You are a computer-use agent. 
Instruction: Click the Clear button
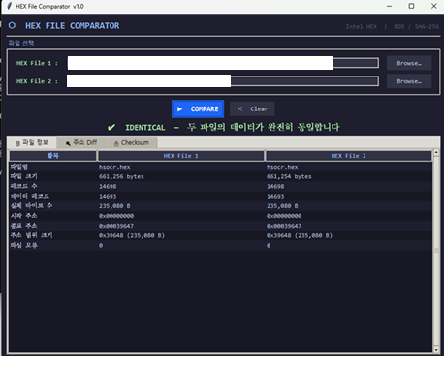[x=252, y=109]
